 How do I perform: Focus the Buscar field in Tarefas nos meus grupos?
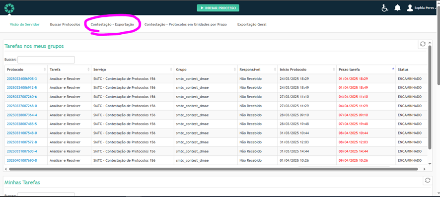[46, 60]
